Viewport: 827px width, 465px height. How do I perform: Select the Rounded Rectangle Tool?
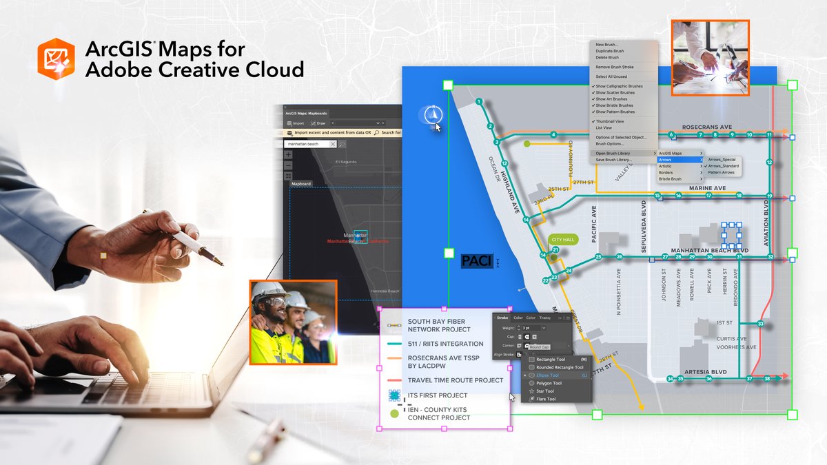point(559,367)
